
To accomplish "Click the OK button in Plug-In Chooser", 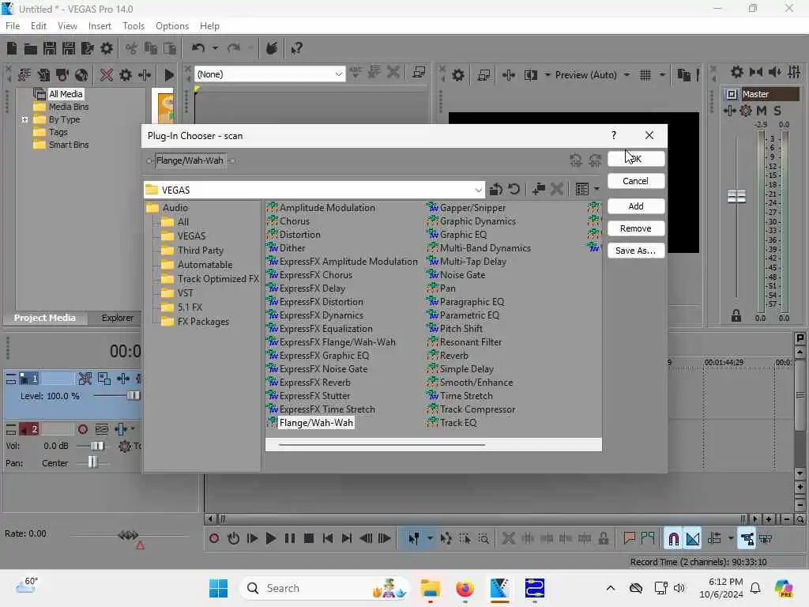I will 636,158.
